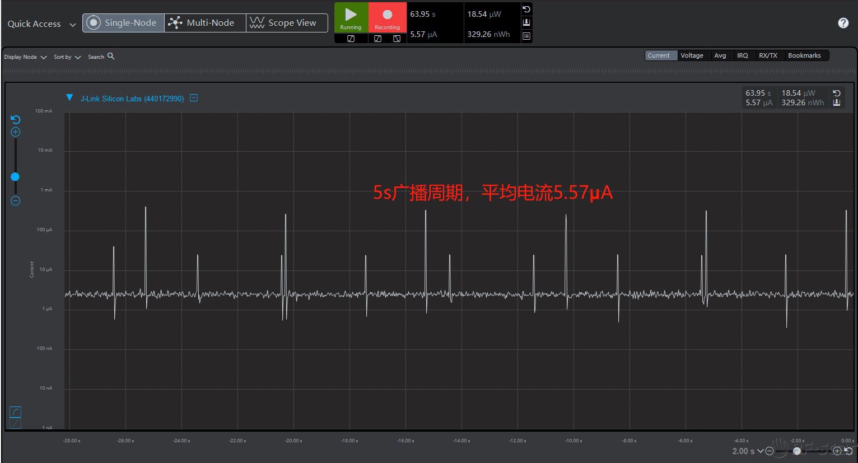Reset the vertical axis zoom

click(x=16, y=120)
